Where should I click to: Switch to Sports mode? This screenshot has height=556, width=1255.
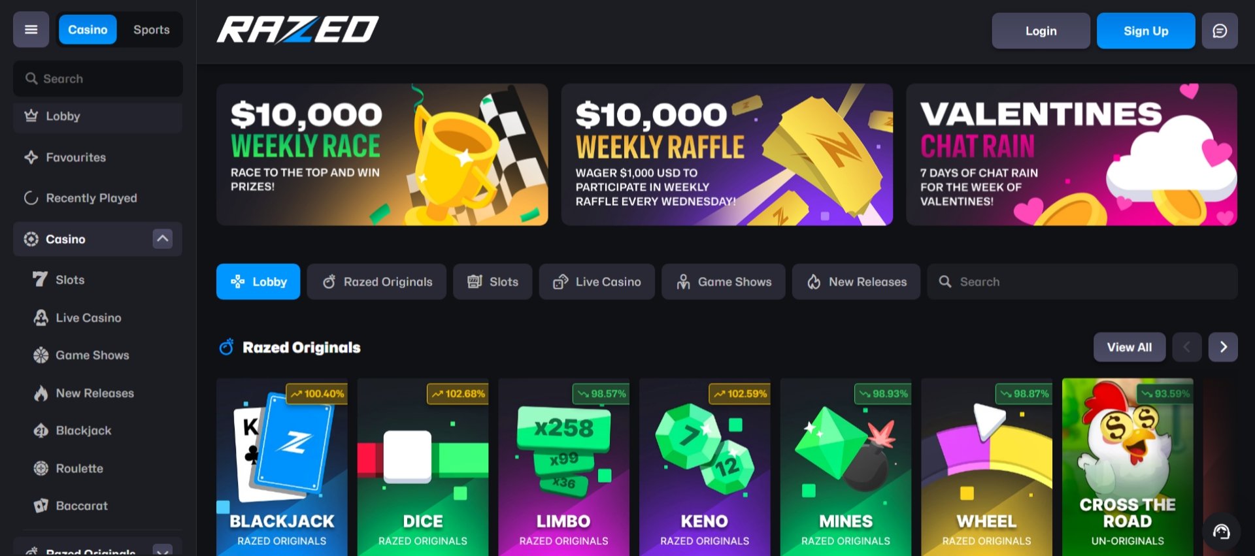coord(151,29)
